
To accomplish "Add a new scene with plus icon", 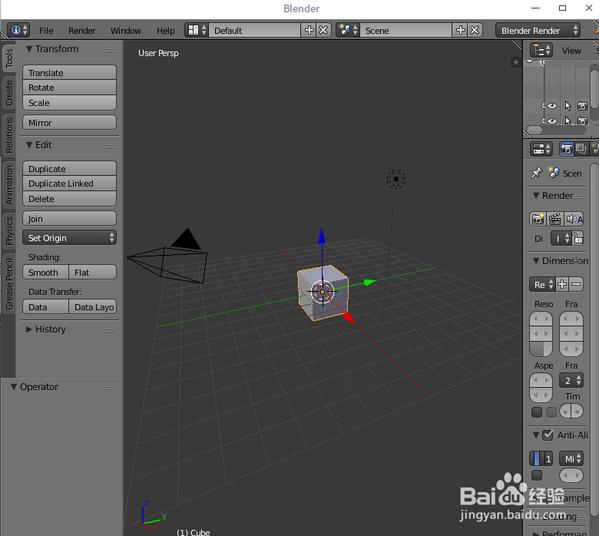I will pos(460,30).
